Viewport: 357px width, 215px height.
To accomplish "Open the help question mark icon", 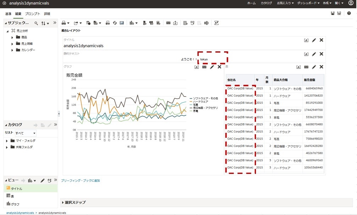I will click(349, 13).
